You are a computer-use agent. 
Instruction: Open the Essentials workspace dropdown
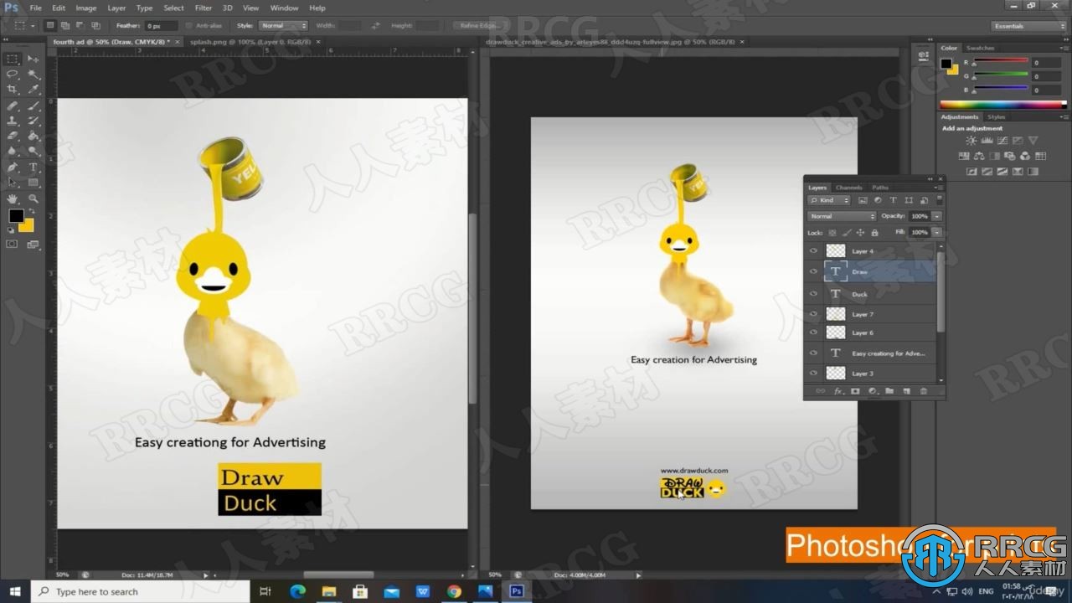[1028, 26]
